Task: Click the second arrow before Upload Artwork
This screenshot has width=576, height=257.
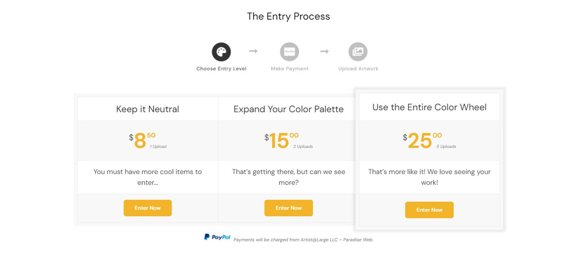Action: point(324,51)
